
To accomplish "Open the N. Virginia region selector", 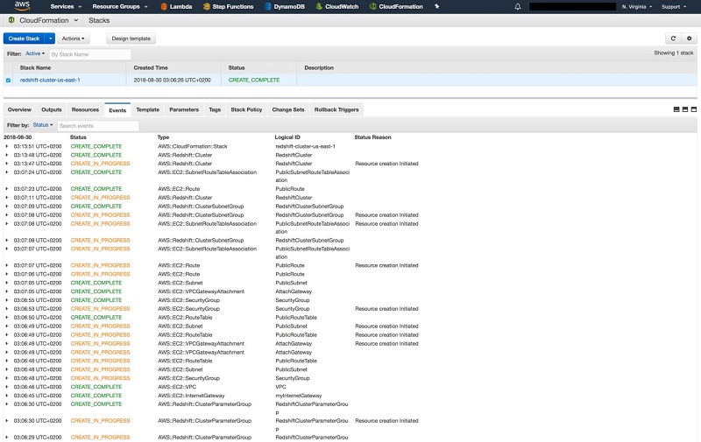I will click(637, 7).
